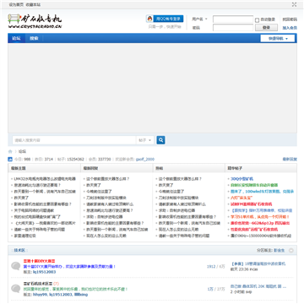
Task: Open the quick navigation dropdown
Action: click(x=278, y=39)
